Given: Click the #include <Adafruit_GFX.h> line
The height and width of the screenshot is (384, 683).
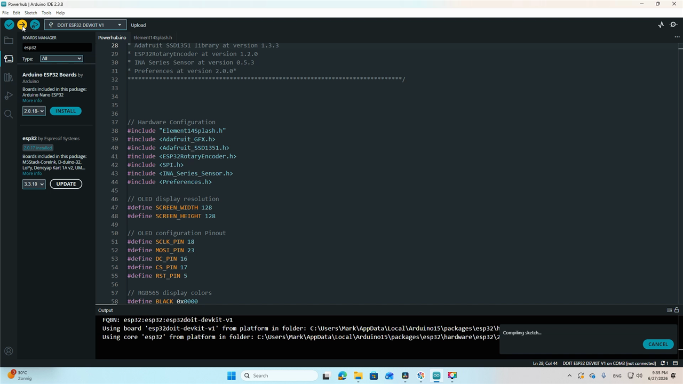Looking at the screenshot, I should 171,139.
